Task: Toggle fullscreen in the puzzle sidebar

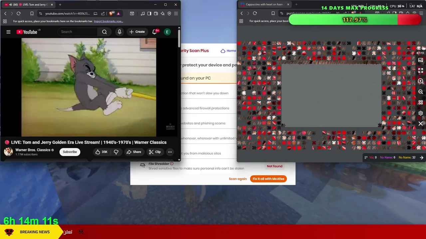Action: (421, 71)
